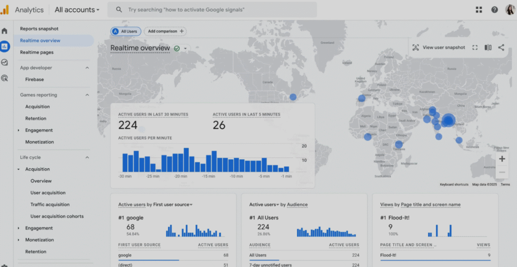Open the Advertising icon in left rail
Viewport: 517px width, 267px height.
pyautogui.click(x=5, y=78)
